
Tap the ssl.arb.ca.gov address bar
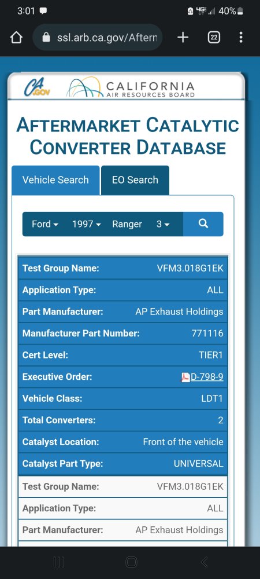tap(98, 37)
